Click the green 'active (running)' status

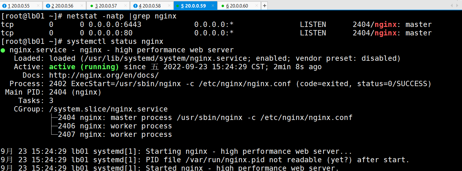pos(84,67)
